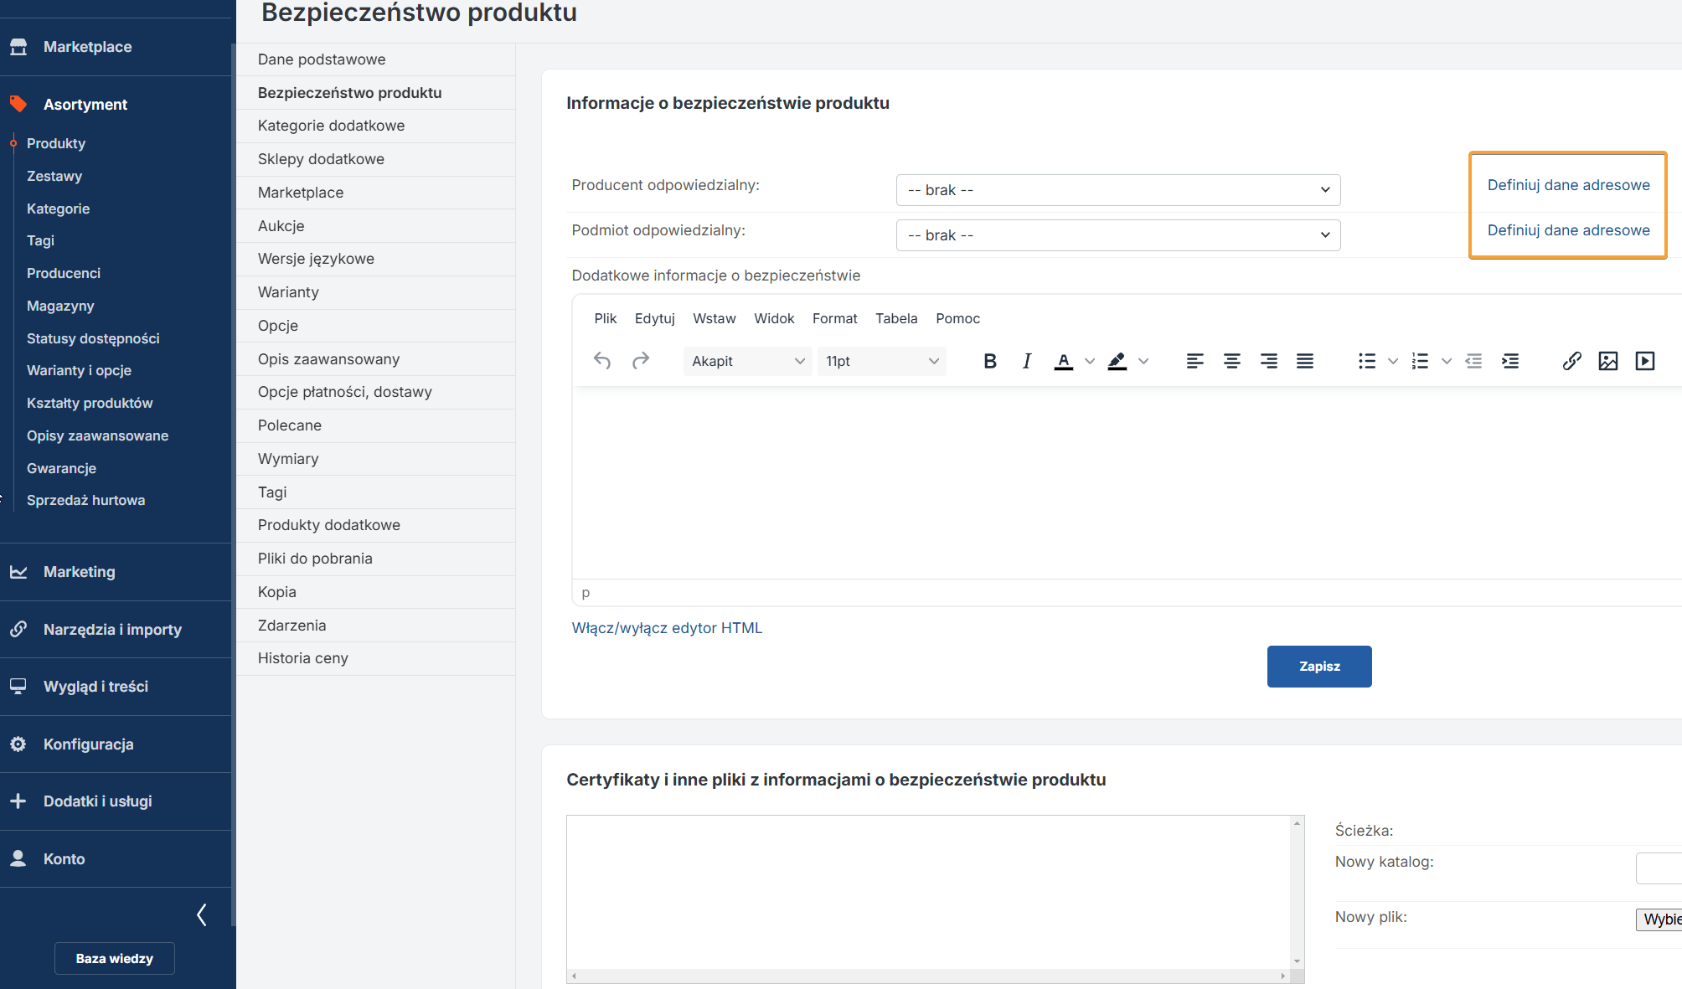
Task: Open Podmiot odpowiedzialny dropdown
Action: point(1117,235)
